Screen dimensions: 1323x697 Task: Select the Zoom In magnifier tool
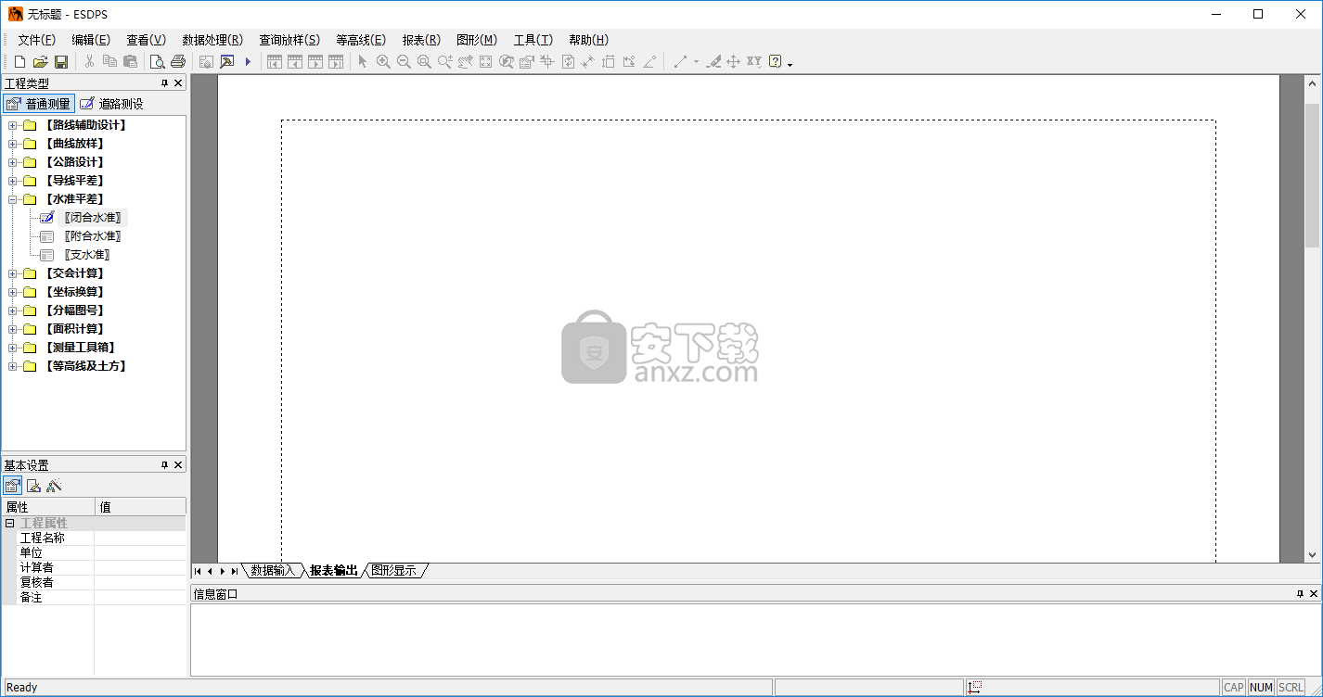point(383,62)
